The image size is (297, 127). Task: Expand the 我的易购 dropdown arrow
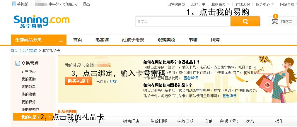point(228,4)
